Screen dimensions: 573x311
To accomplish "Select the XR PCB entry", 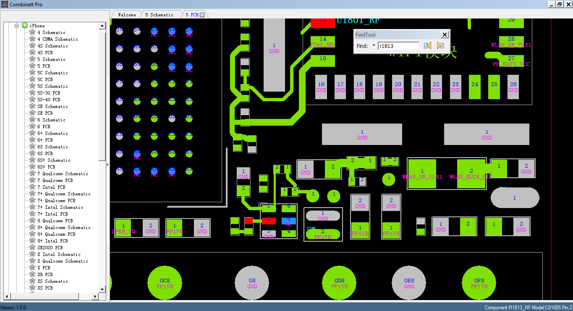I will pos(45,274).
